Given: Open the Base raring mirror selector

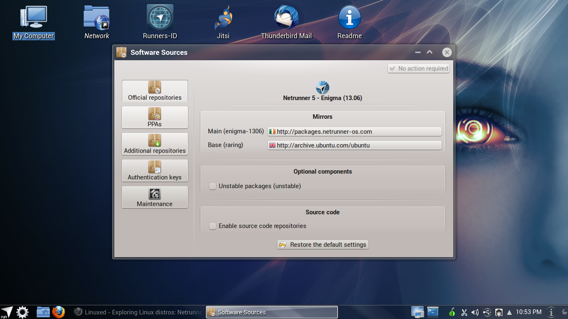Looking at the screenshot, I should pos(354,145).
